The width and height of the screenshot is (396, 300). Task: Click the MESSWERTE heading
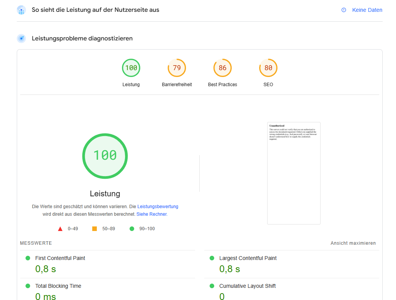(x=36, y=243)
